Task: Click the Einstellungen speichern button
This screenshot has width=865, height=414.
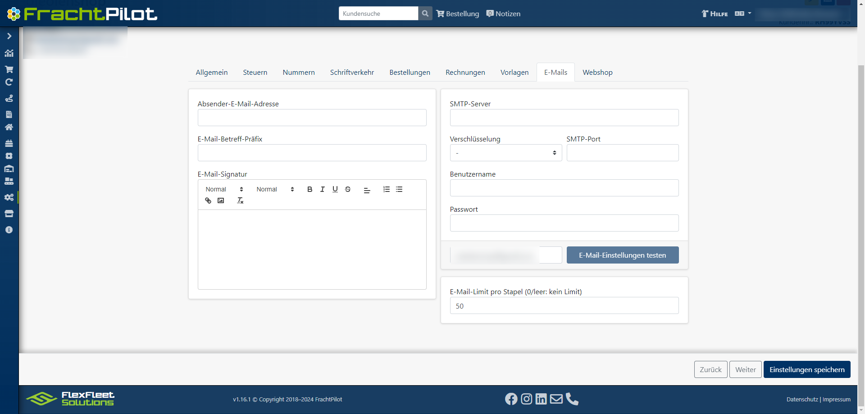Action: 807,369
